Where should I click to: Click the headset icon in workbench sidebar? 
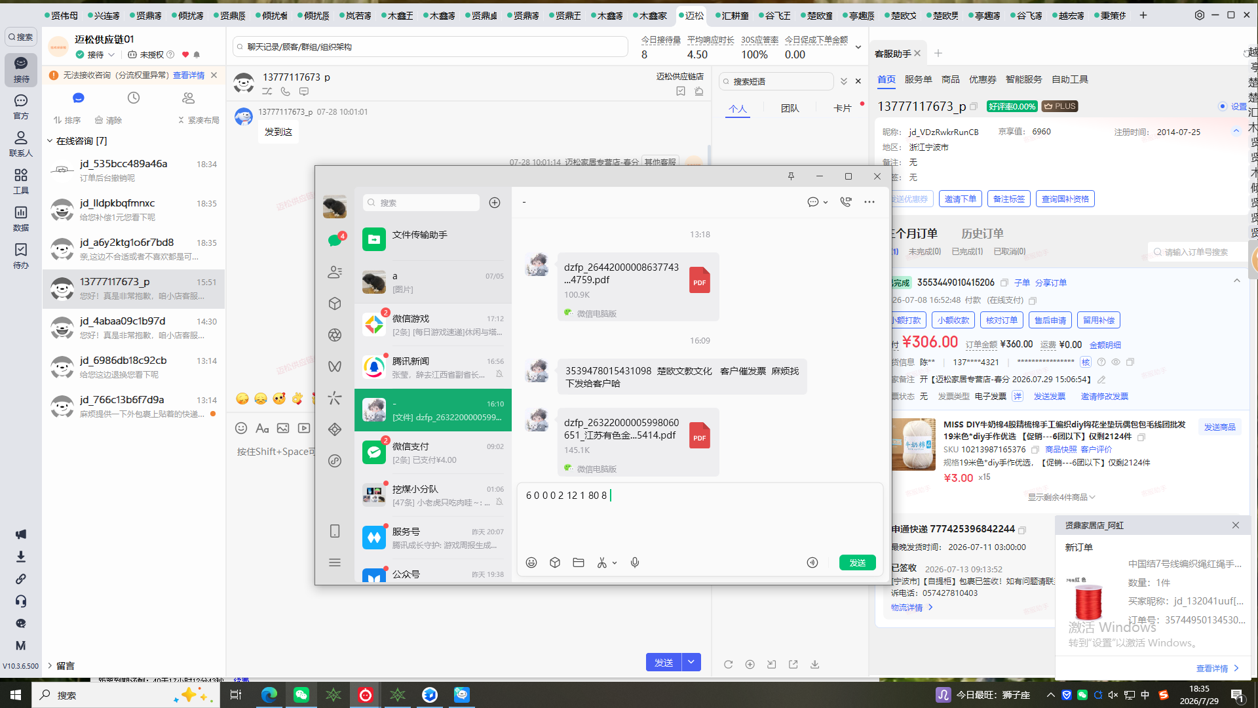[x=21, y=601]
